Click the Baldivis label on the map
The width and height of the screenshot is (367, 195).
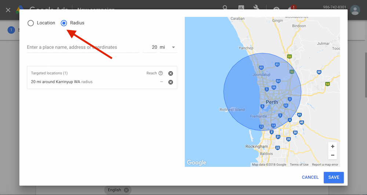point(266,154)
